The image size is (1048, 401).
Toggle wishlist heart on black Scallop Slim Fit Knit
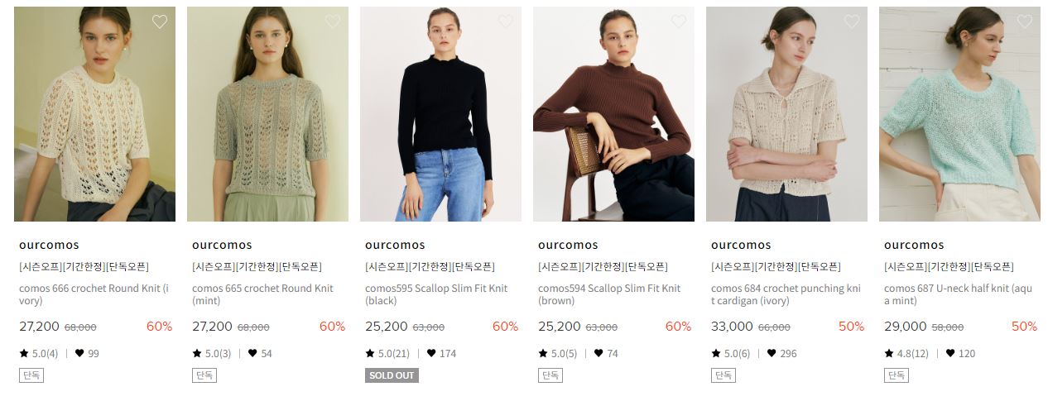tap(506, 21)
